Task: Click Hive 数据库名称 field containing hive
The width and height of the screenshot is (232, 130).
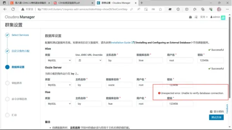Action: point(150,60)
